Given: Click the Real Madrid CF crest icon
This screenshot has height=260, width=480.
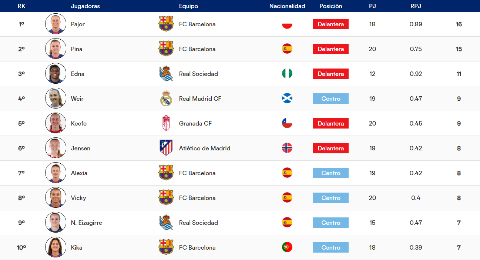Looking at the screenshot, I should 166,99.
